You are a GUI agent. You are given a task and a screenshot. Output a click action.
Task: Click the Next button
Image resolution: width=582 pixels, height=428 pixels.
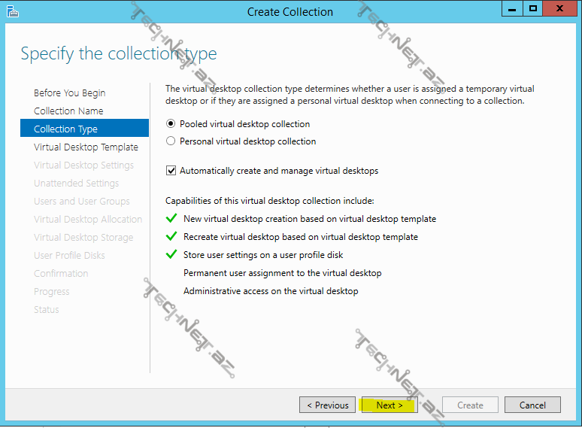click(389, 405)
